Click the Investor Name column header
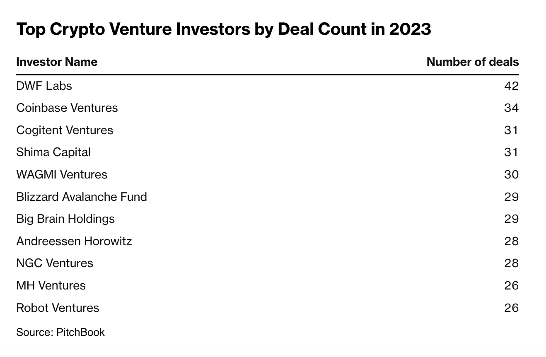The height and width of the screenshot is (357, 546). click(x=57, y=62)
